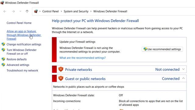Open Troubleshoot my network link
The height and width of the screenshot is (110, 195).
(22, 71)
